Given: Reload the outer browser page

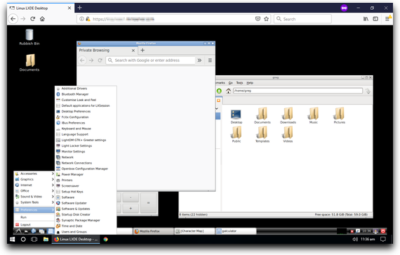Looking at the screenshot, I should [33, 19].
